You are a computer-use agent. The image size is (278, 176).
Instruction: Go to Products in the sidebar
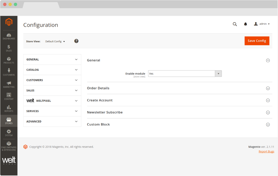coord(9,60)
